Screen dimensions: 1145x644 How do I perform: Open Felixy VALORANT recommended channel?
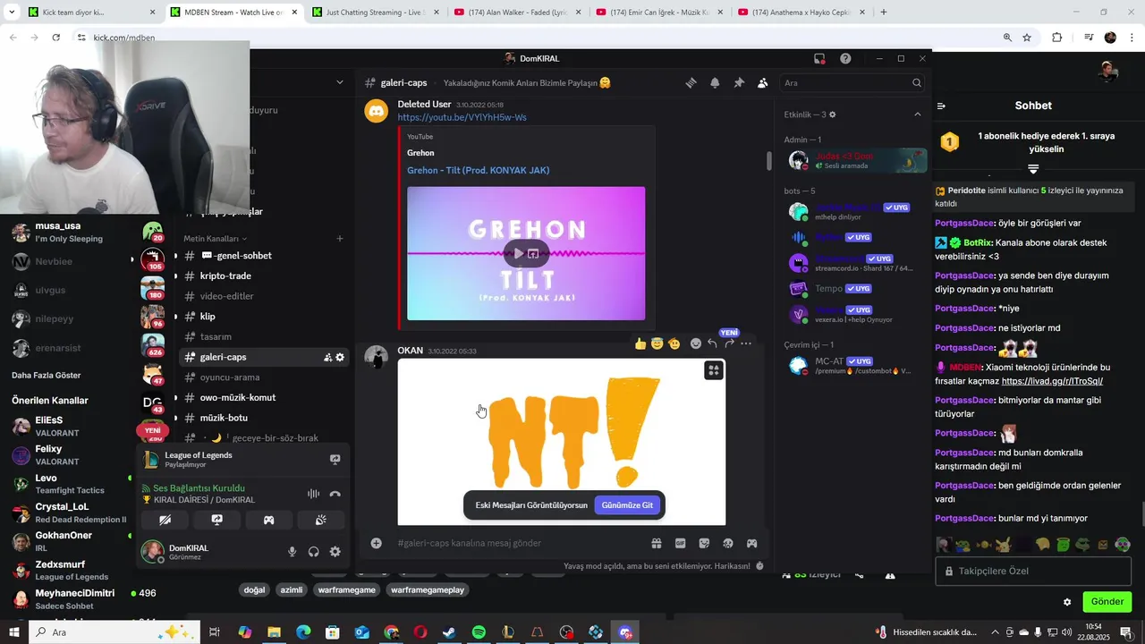click(x=69, y=455)
